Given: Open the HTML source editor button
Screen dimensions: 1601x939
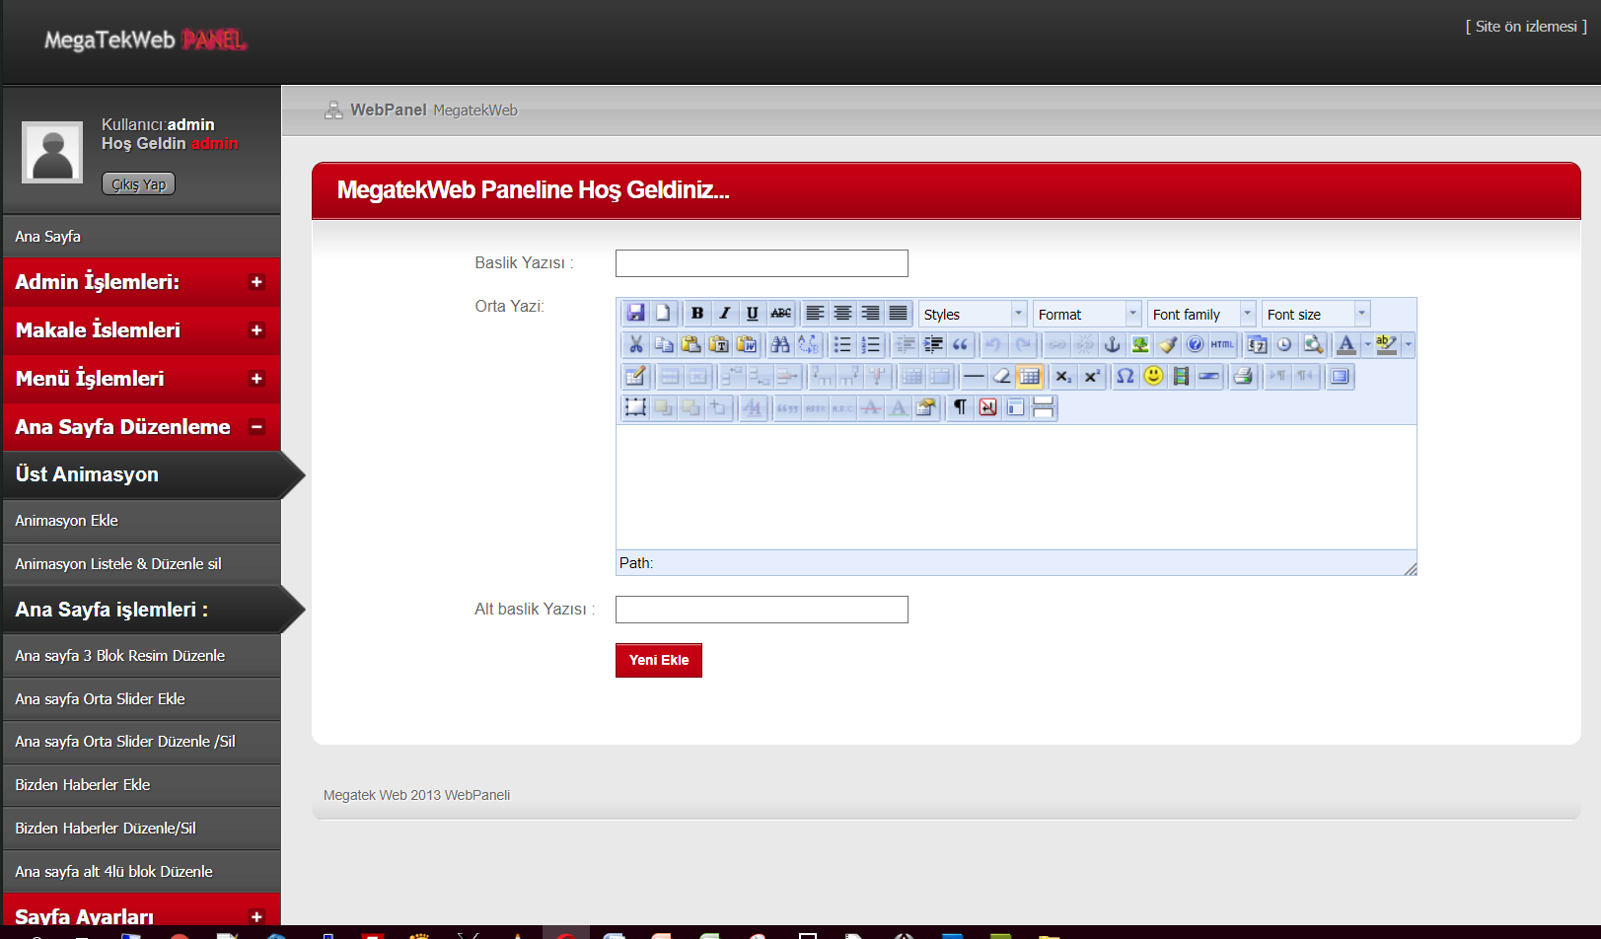Looking at the screenshot, I should [x=1222, y=345].
